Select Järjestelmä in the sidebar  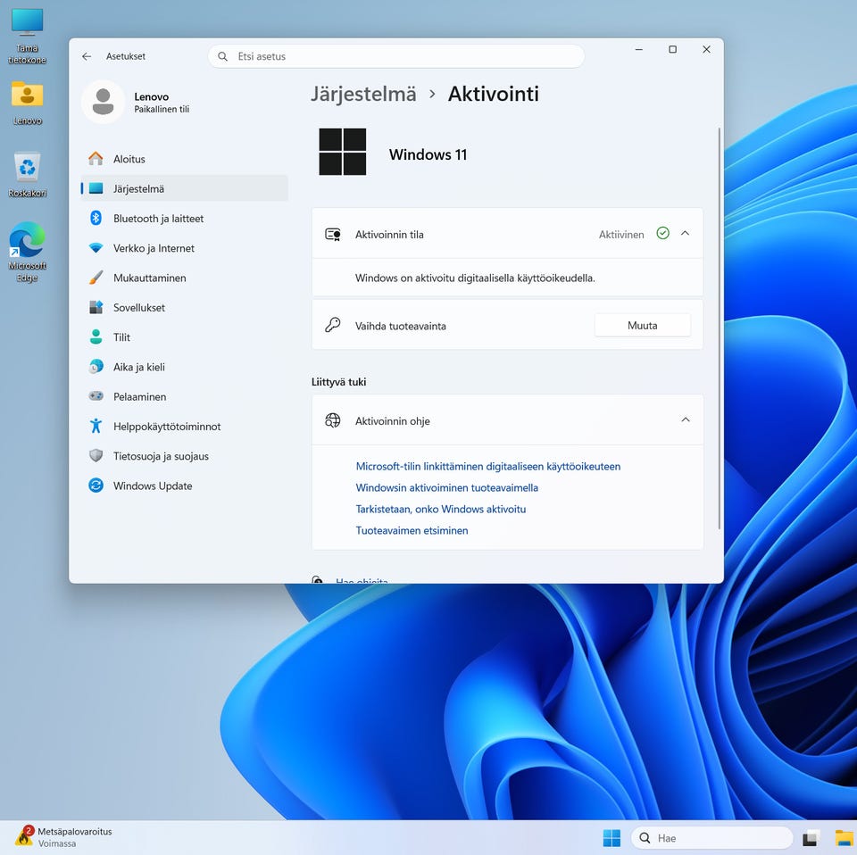184,188
